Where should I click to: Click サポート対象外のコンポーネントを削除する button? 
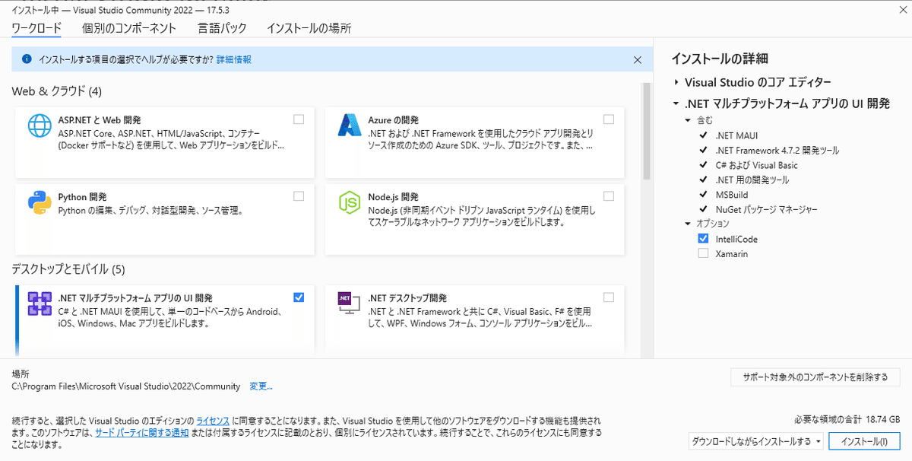pyautogui.click(x=815, y=377)
